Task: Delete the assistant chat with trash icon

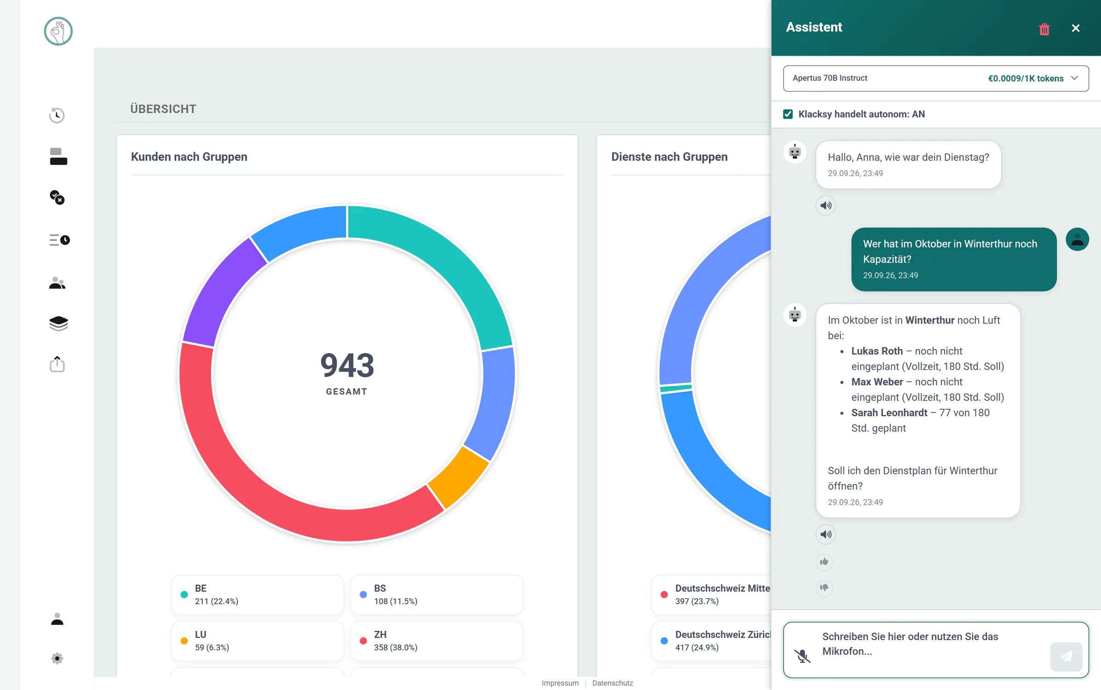Action: click(x=1044, y=29)
